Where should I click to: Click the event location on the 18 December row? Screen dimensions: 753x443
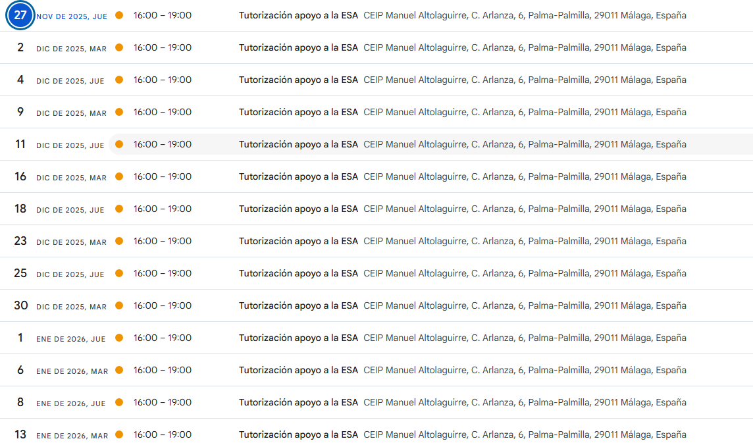(525, 209)
